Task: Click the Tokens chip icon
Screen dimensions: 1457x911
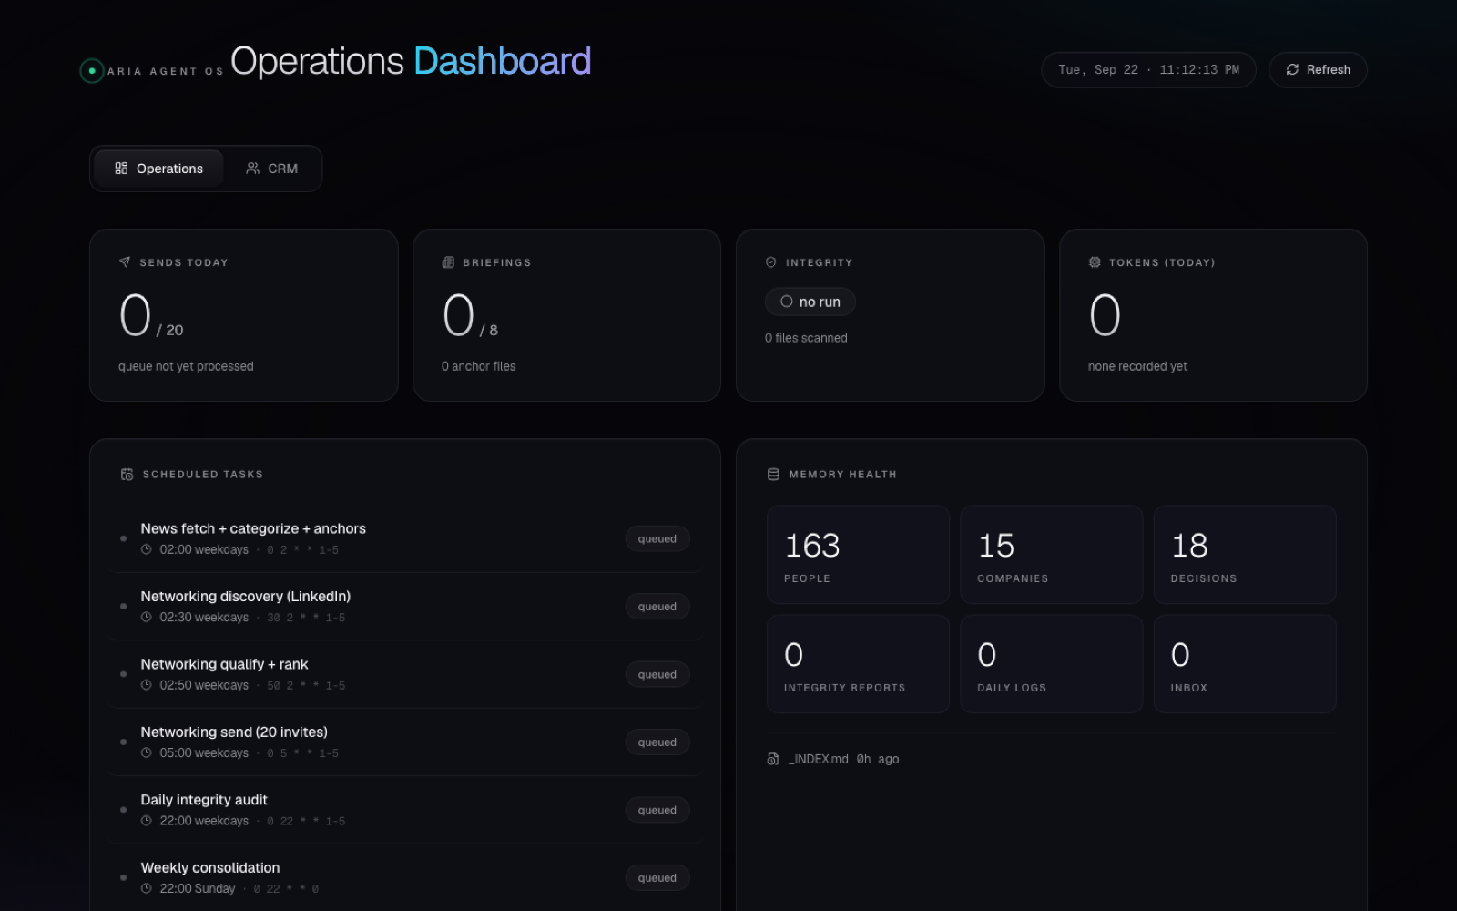Action: point(1095,262)
